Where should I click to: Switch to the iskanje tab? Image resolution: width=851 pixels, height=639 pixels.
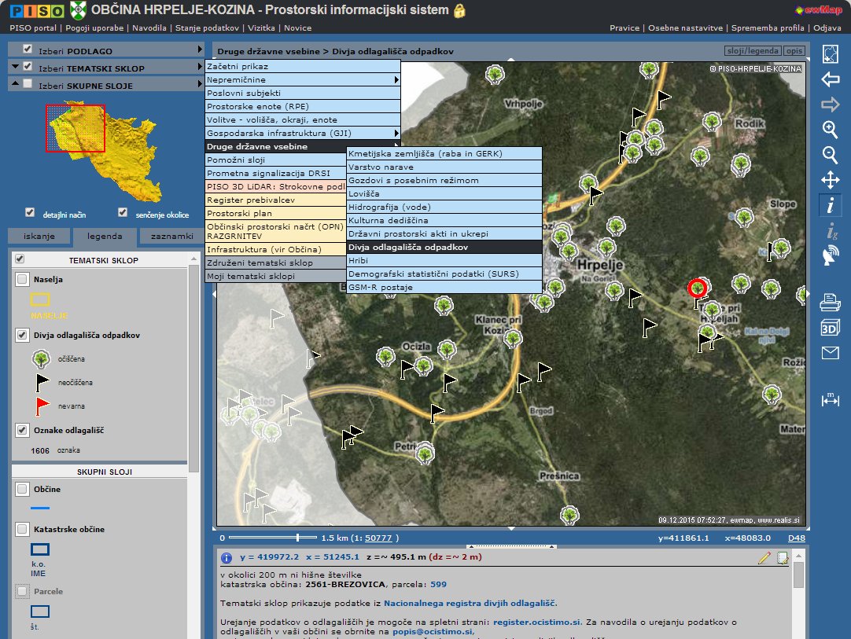[x=39, y=236]
